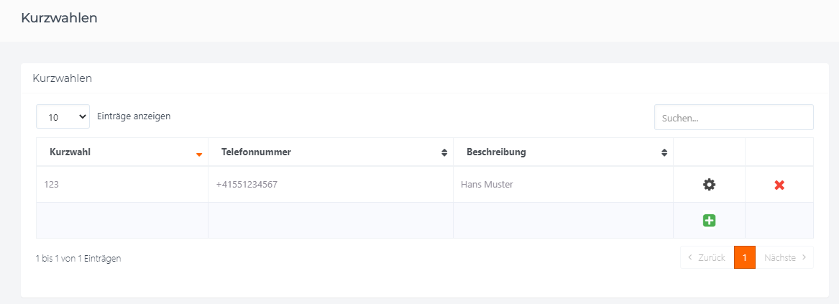Select page 1 in pagination
839x304 pixels.
(x=744, y=257)
